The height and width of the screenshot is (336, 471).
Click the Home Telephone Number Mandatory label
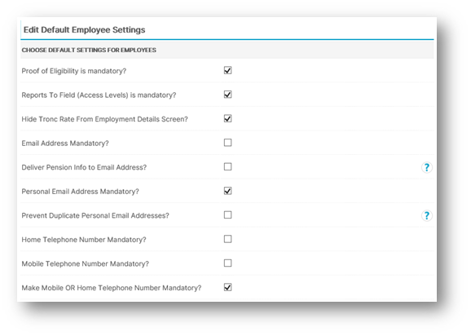[x=84, y=240]
